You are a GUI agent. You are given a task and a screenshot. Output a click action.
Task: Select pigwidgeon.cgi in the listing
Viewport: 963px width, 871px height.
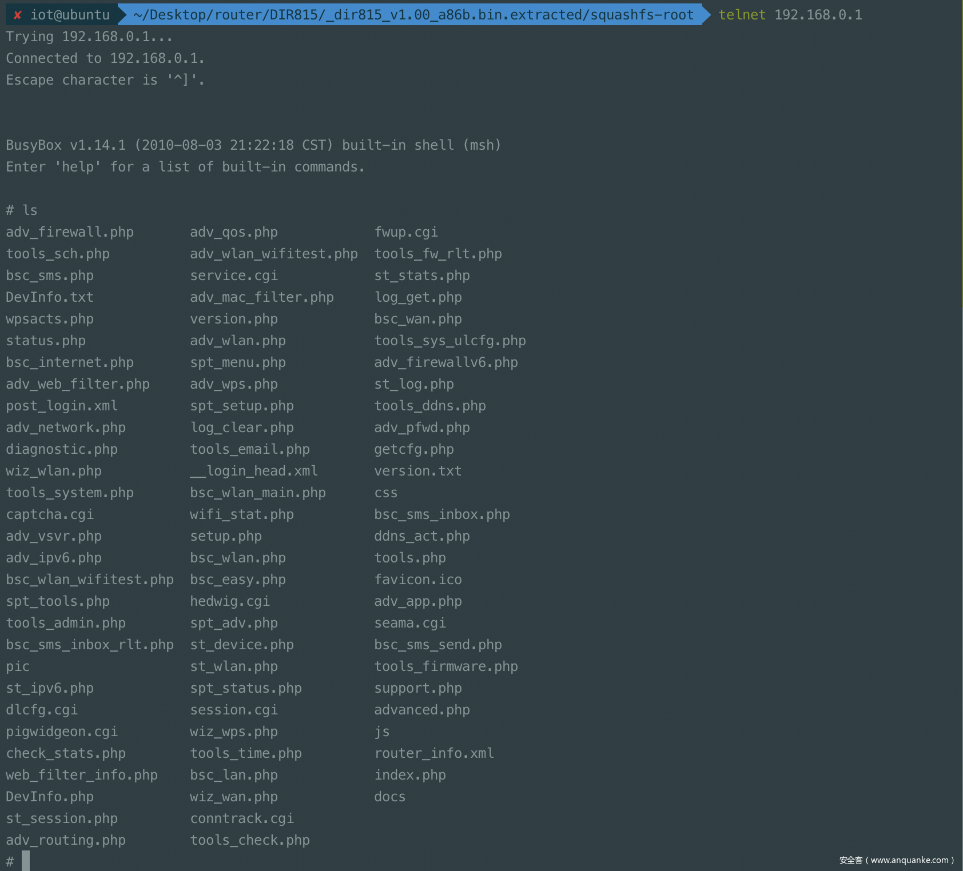click(x=62, y=732)
